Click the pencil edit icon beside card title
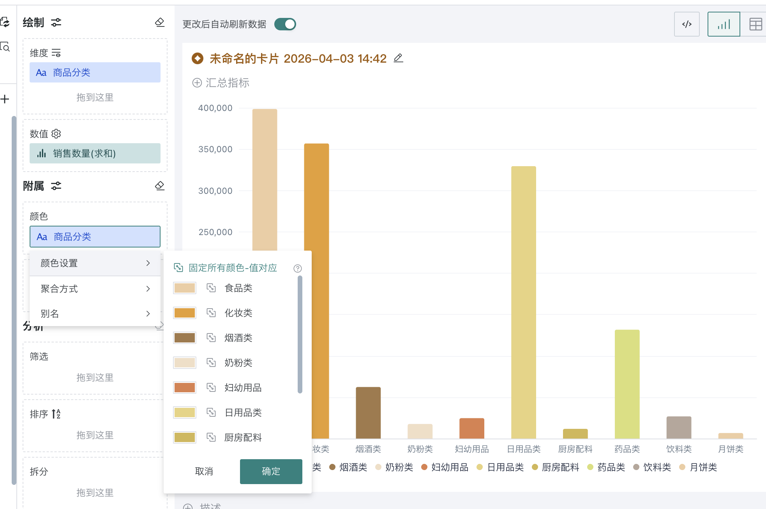766x509 pixels. 398,58
